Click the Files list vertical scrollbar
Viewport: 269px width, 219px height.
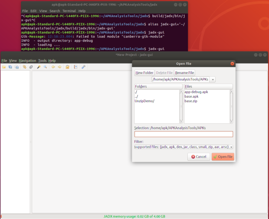[x=231, y=106]
